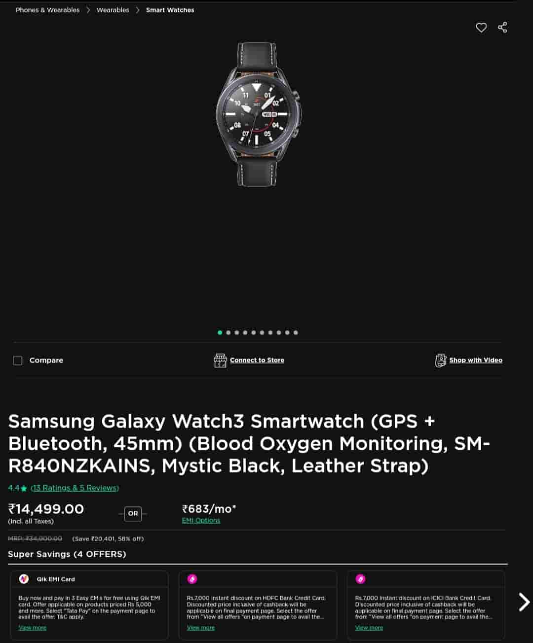
Task: Open the Shop with Video link
Action: tap(476, 360)
